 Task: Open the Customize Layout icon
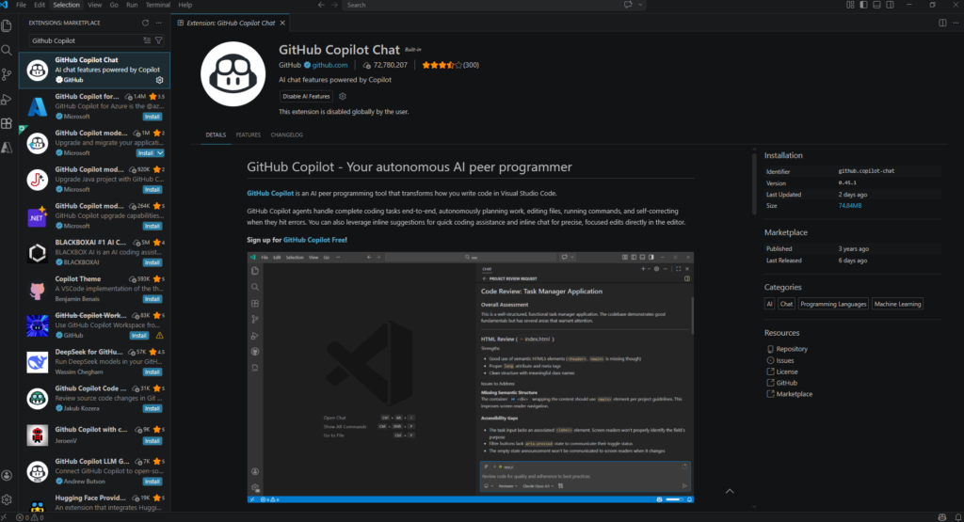(850, 5)
